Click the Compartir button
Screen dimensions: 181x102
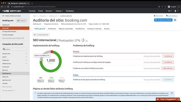point(21,20)
